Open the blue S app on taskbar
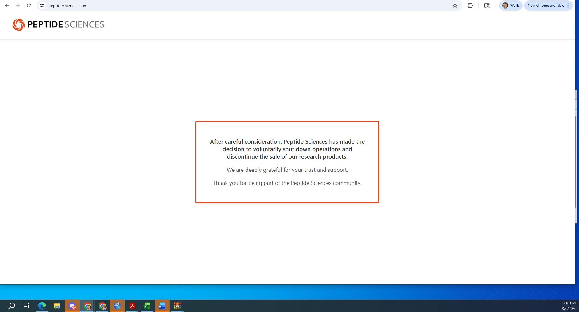Screen dimensions: 579x312 coord(117,306)
